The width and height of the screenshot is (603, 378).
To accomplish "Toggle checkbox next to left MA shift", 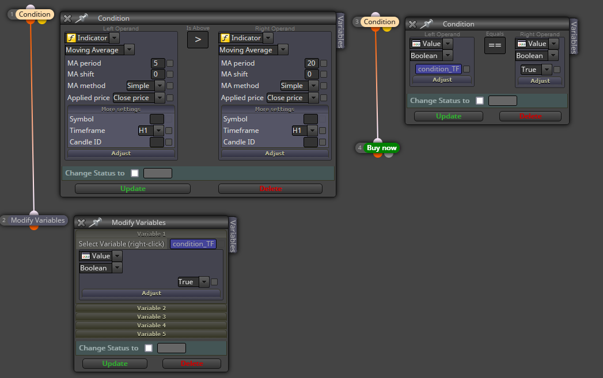I will tap(170, 75).
